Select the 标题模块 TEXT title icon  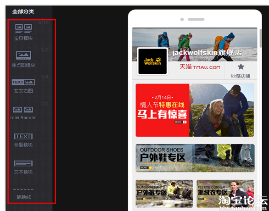coord(23,136)
